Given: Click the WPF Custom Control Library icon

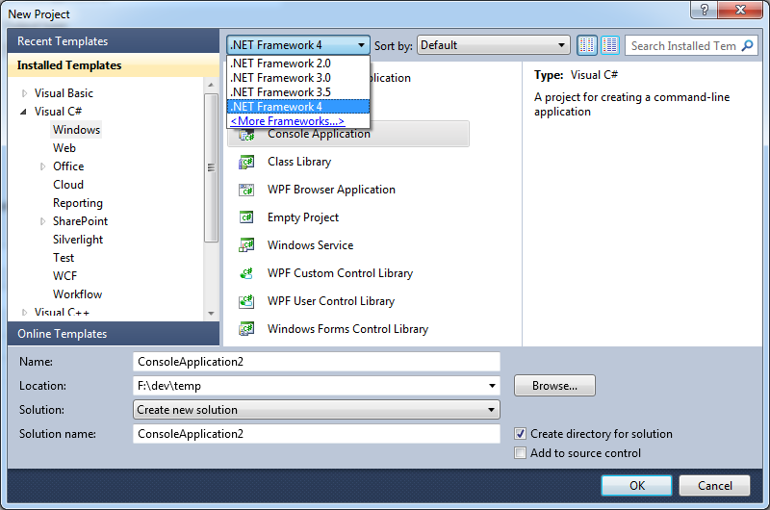Looking at the screenshot, I should 247,273.
